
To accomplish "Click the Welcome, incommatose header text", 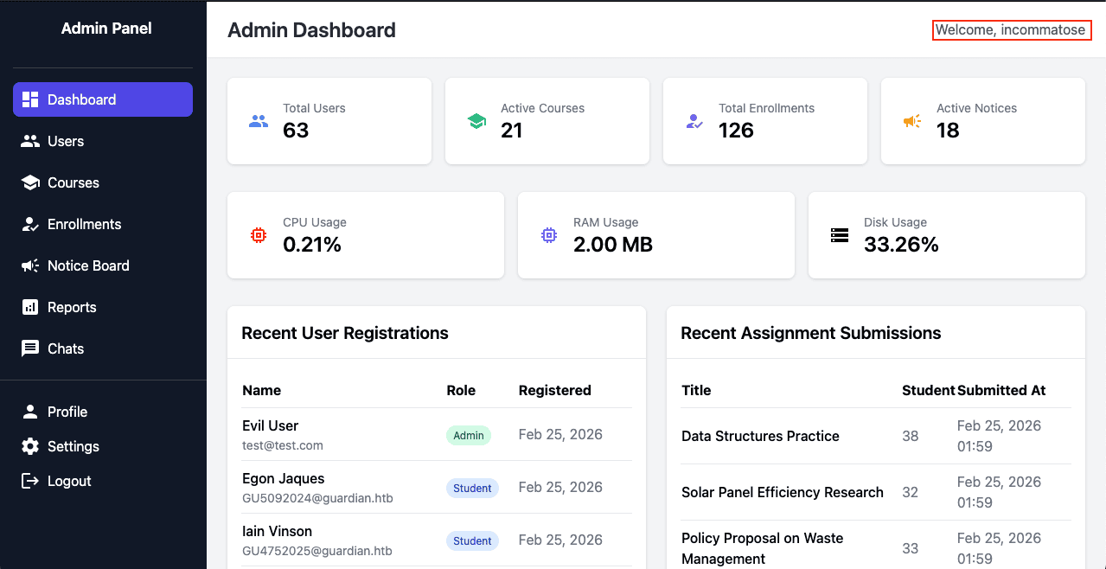I will (1010, 29).
